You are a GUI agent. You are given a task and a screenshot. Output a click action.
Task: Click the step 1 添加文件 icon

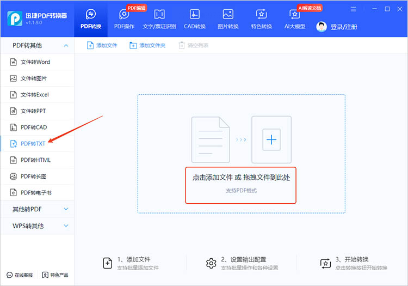pos(108,263)
